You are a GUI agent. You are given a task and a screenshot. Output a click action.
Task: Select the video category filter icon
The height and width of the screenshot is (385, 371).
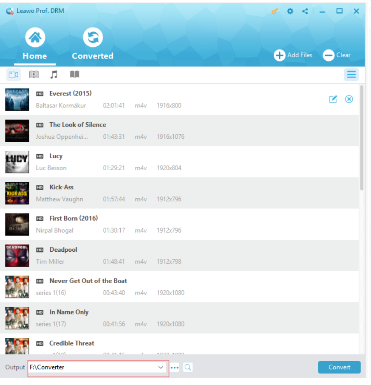pyautogui.click(x=14, y=74)
